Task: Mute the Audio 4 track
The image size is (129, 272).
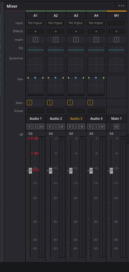Action: click(102, 127)
